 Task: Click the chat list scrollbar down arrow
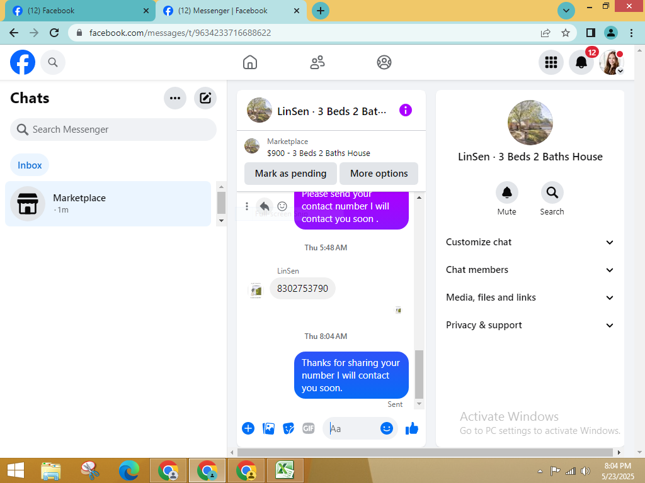(221, 221)
